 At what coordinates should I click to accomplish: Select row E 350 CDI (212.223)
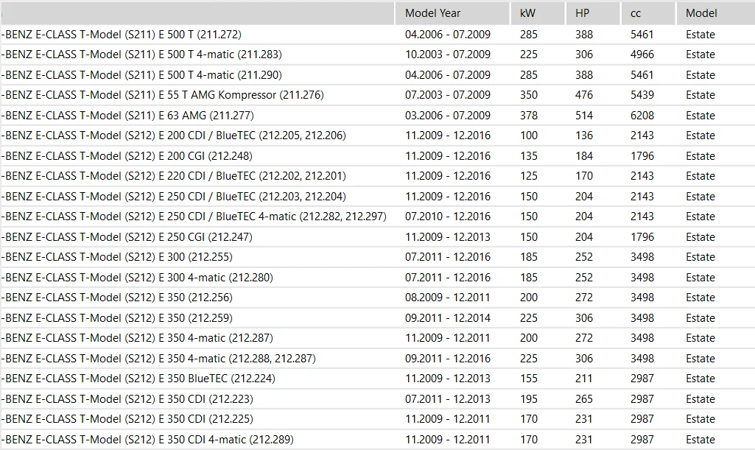377,399
